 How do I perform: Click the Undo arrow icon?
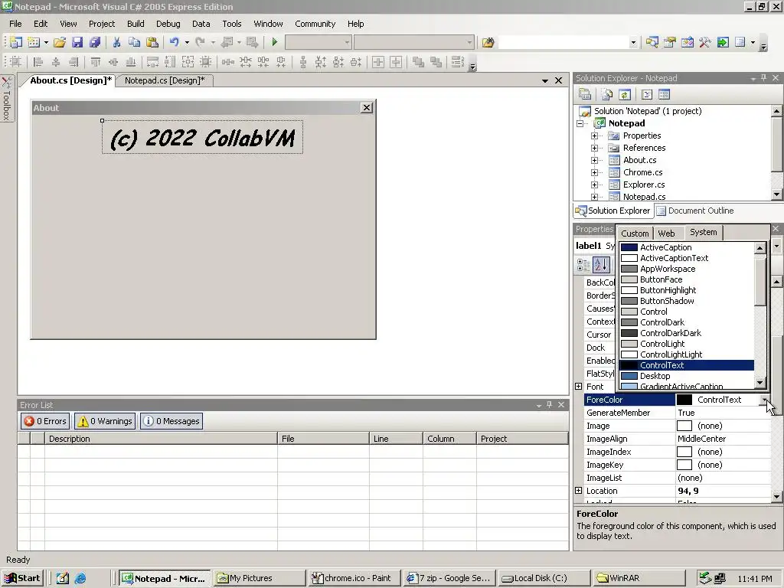tap(174, 43)
